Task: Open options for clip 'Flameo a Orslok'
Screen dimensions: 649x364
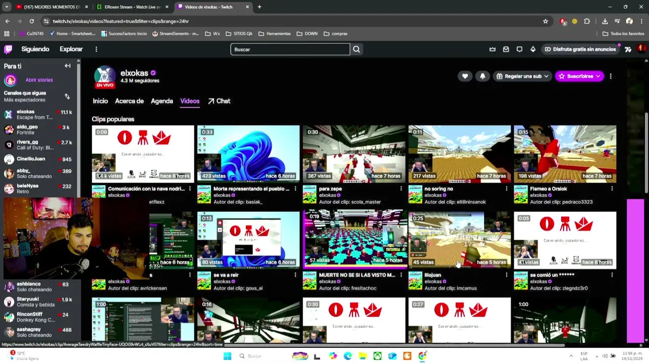Action: (x=612, y=189)
